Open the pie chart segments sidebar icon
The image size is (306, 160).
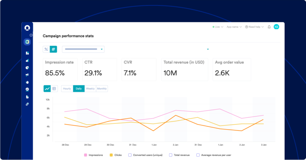[x=27, y=68]
